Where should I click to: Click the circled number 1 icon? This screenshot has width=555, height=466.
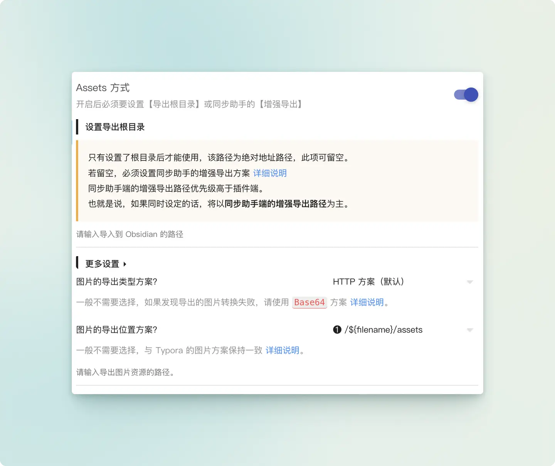(337, 330)
